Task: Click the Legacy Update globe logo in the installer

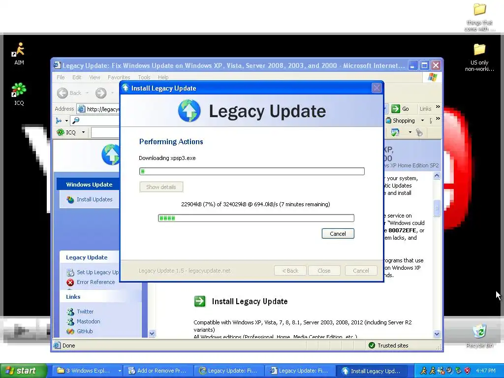Action: 189,111
